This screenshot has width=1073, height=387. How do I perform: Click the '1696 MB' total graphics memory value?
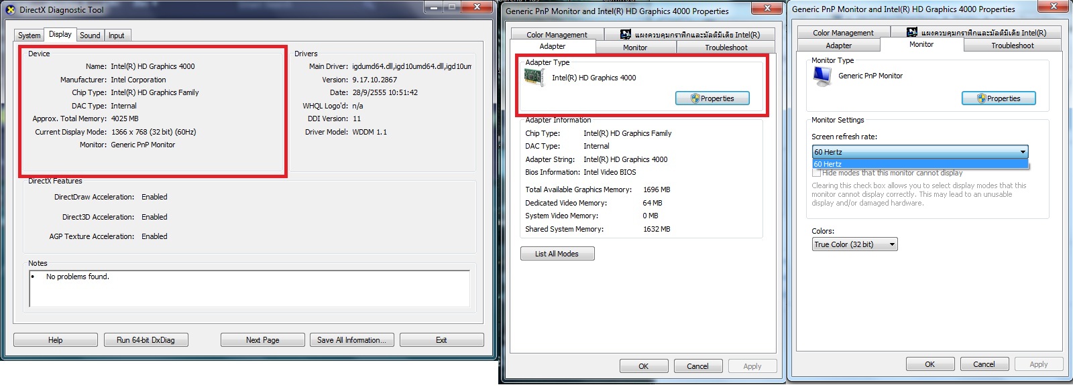pos(657,189)
